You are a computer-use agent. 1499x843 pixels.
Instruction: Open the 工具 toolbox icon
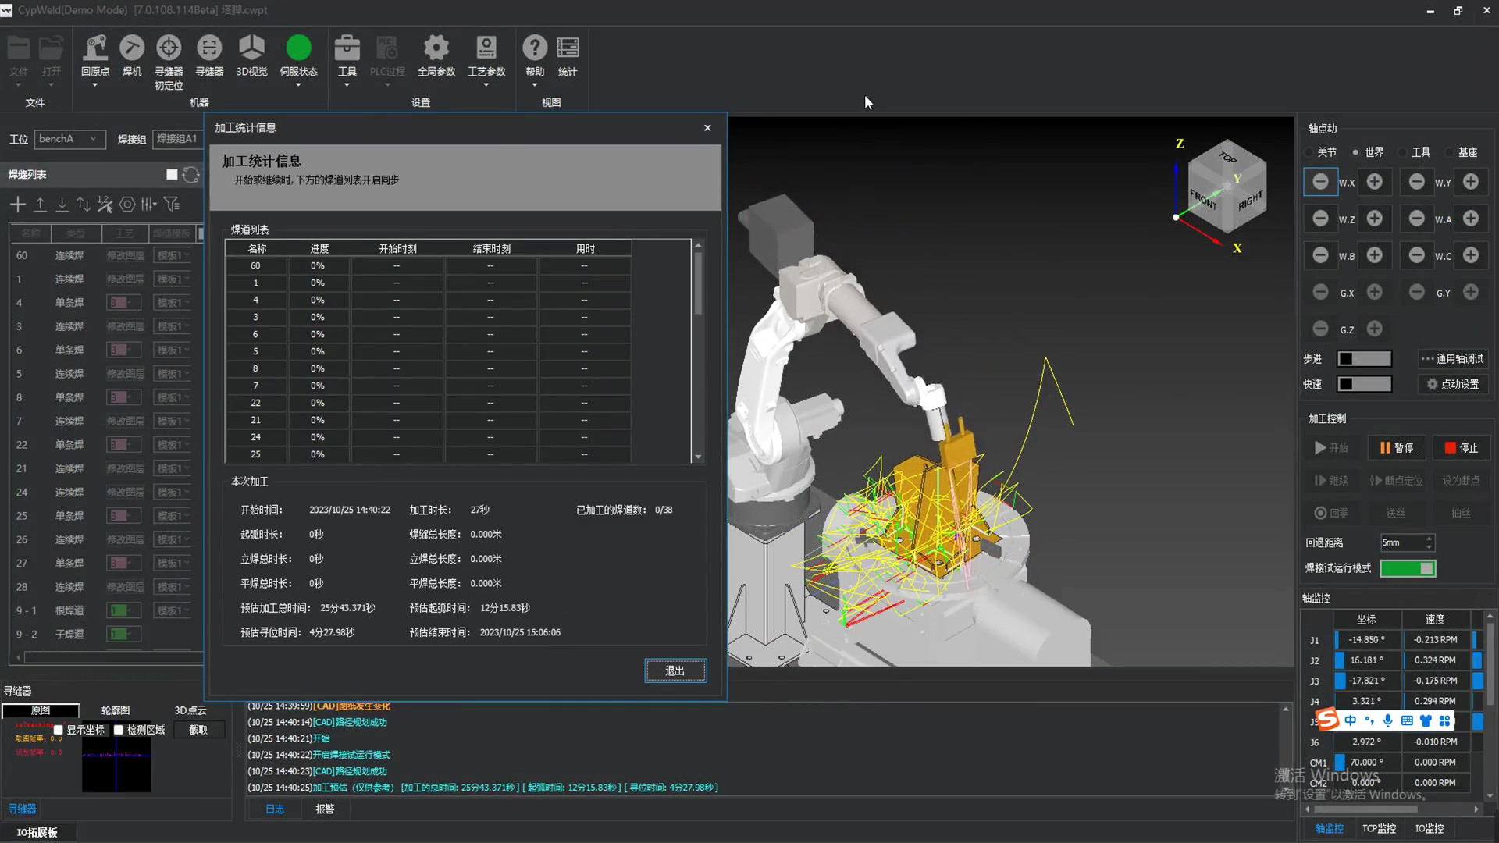point(347,48)
